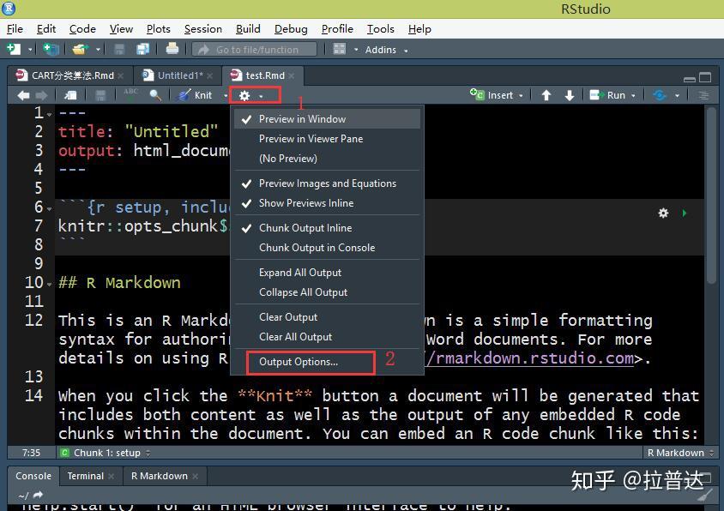Maximize the source pane
The width and height of the screenshot is (724, 511).
tap(705, 77)
